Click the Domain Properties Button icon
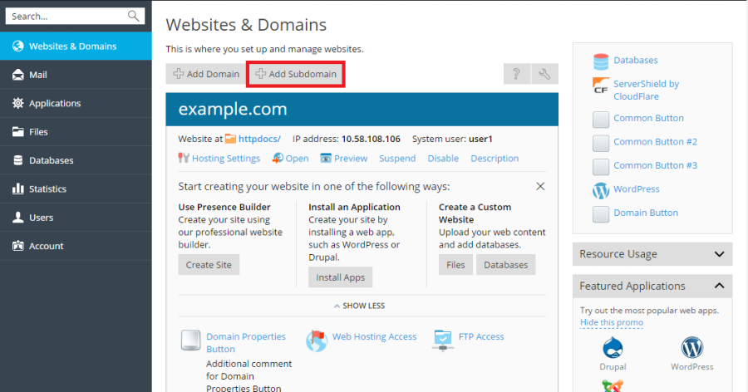This screenshot has width=748, height=392. 190,341
